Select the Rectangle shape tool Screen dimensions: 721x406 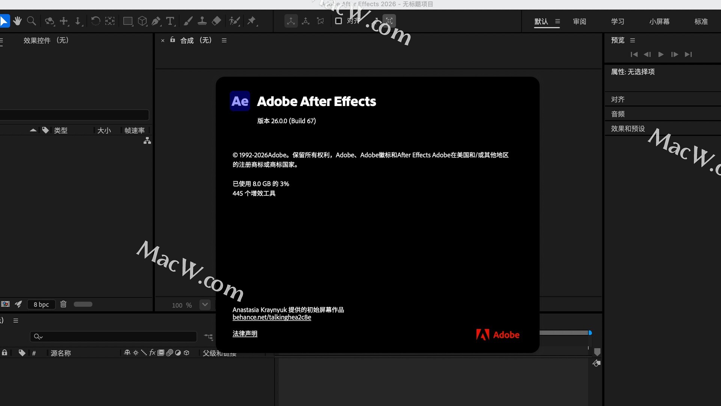[x=128, y=21]
